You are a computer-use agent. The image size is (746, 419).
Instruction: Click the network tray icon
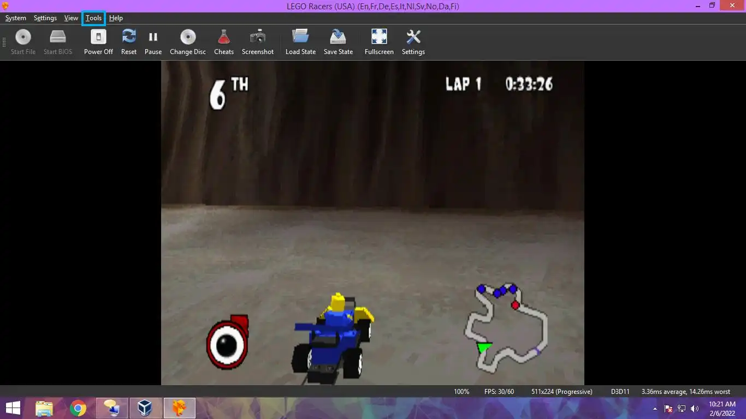tap(682, 409)
